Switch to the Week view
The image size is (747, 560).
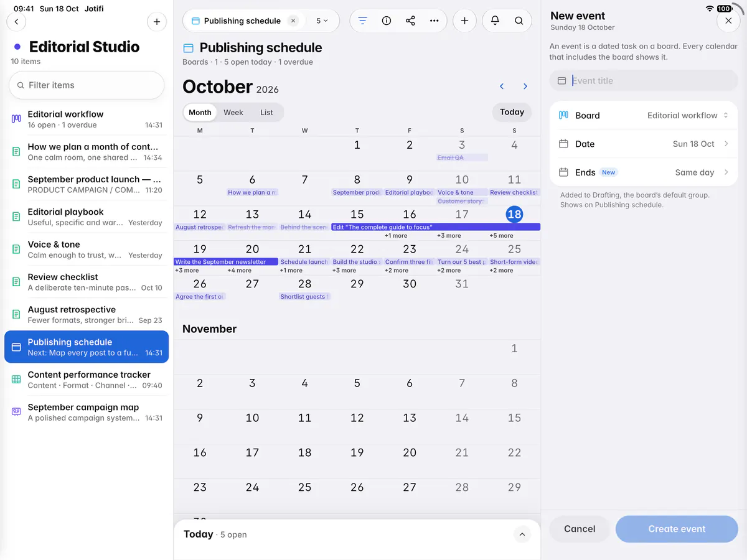[x=233, y=113]
